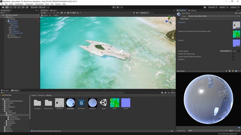
Task: Open the Cinemachine menu
Action: point(39,4)
